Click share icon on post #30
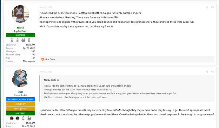 point(207,72)
